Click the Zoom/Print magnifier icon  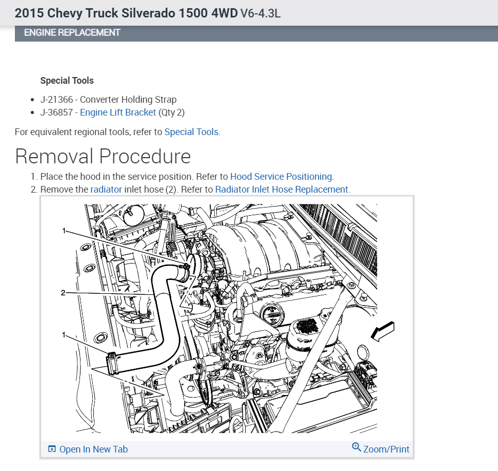(x=356, y=447)
